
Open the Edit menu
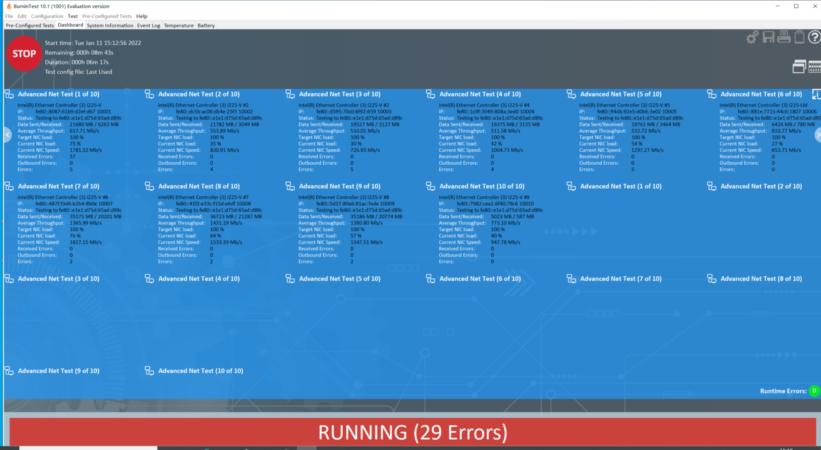pos(23,16)
